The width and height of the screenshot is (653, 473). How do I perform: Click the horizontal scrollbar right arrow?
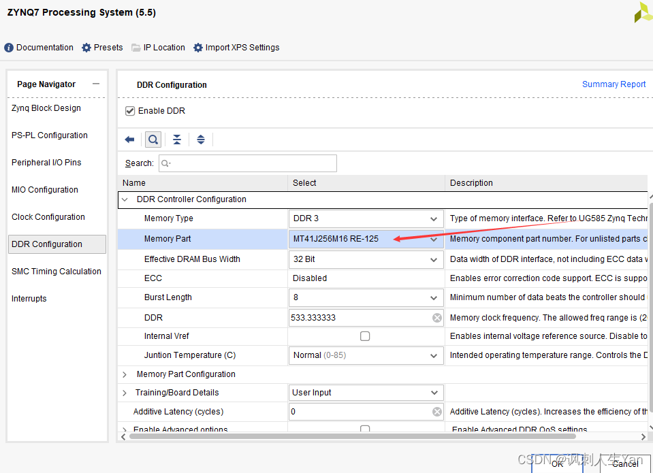(x=643, y=436)
